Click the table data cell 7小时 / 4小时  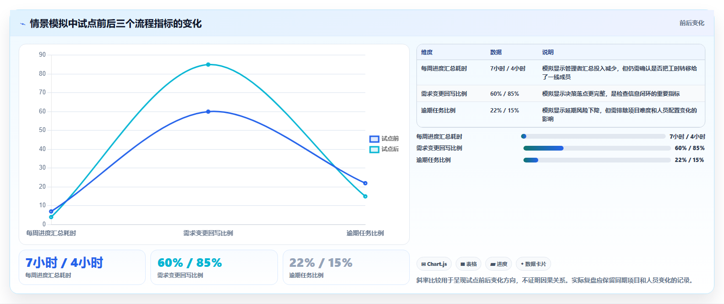click(508, 69)
